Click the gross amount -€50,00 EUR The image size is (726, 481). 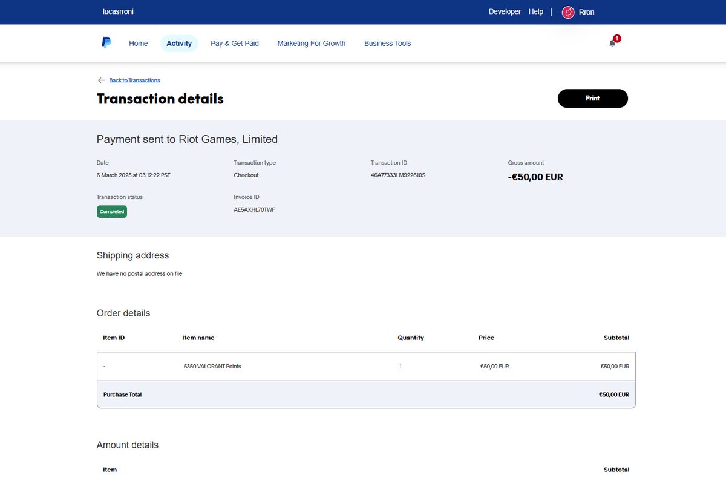535,177
